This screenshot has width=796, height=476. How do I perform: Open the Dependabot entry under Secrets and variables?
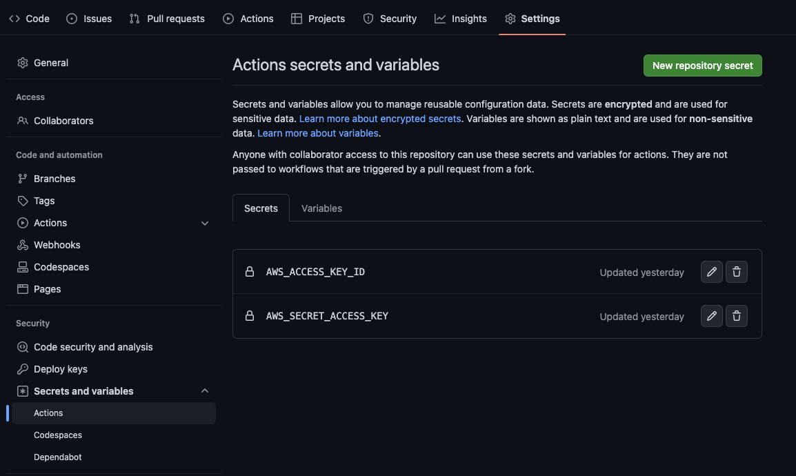coord(58,457)
